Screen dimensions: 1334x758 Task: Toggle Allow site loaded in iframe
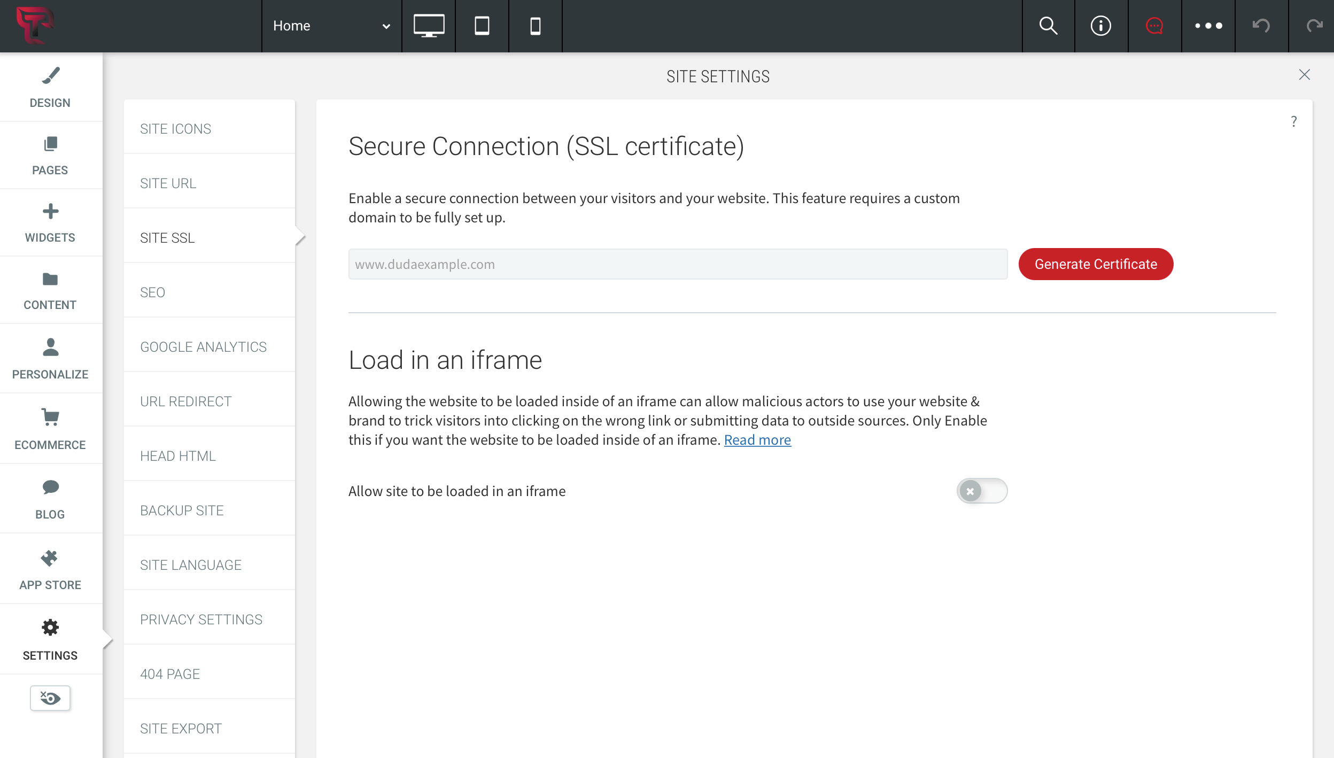coord(982,490)
